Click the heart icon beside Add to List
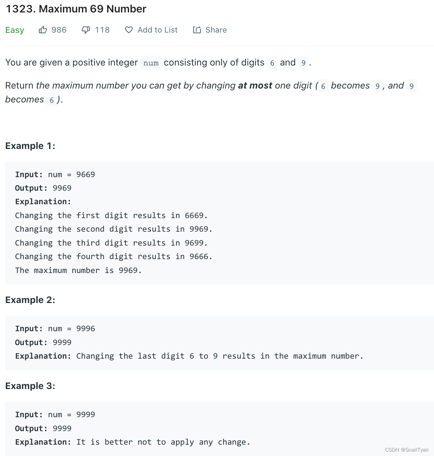Viewport: 434px width, 456px height. [129, 30]
